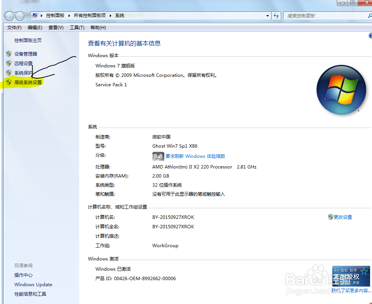Open the 文件(F) menu

[14, 28]
